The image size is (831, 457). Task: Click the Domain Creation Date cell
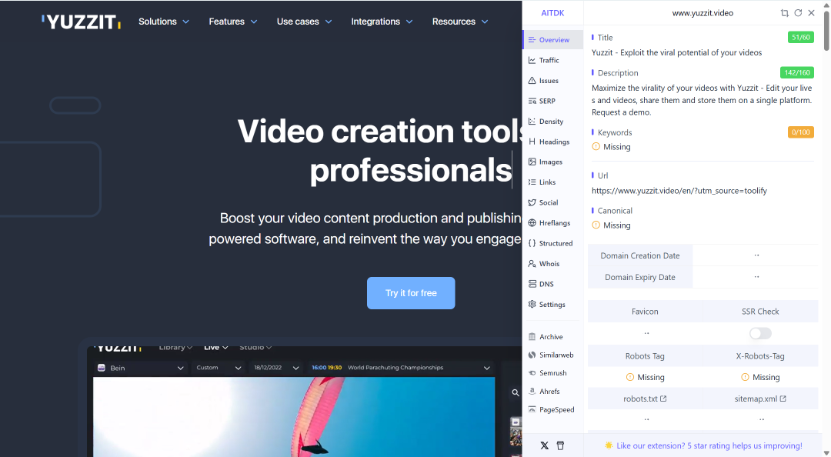[x=639, y=255]
